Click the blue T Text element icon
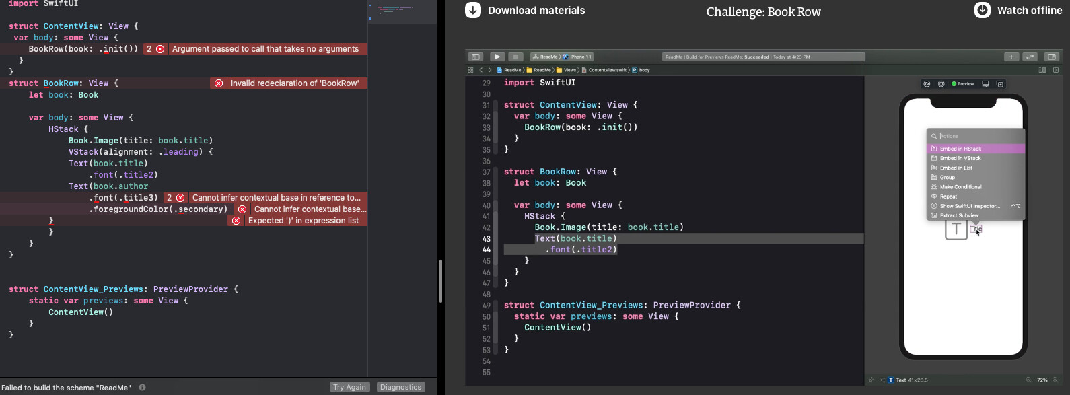This screenshot has height=395, width=1070. pos(891,380)
